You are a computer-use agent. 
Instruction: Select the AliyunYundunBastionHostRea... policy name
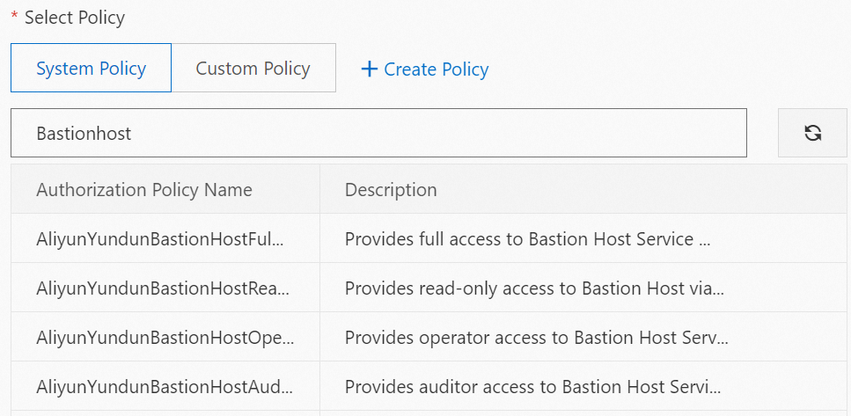[163, 288]
